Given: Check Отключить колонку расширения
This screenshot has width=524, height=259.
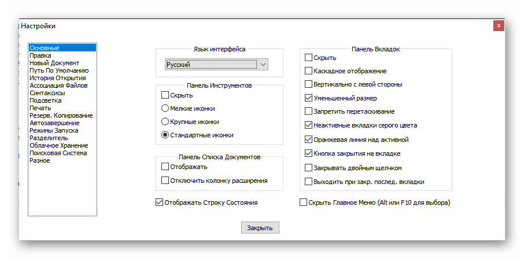Looking at the screenshot, I should point(166,181).
